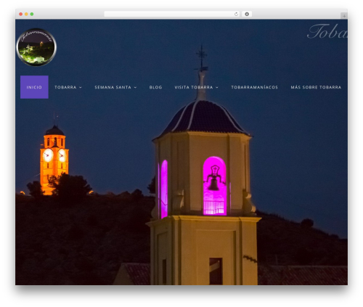This screenshot has width=363, height=307.
Task: Open the Tobarramaníacos page
Action: click(254, 87)
